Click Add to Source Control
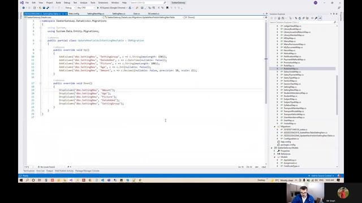Image resolution: width=362 pixels, height=203 pixels. point(321,176)
